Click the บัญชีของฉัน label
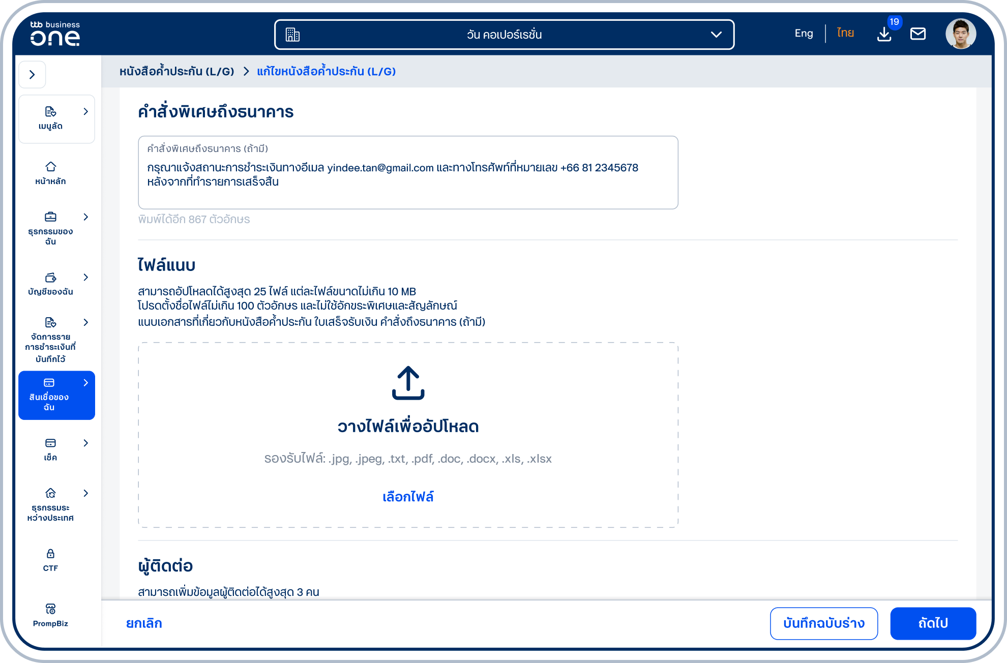The image size is (1007, 663). point(50,292)
